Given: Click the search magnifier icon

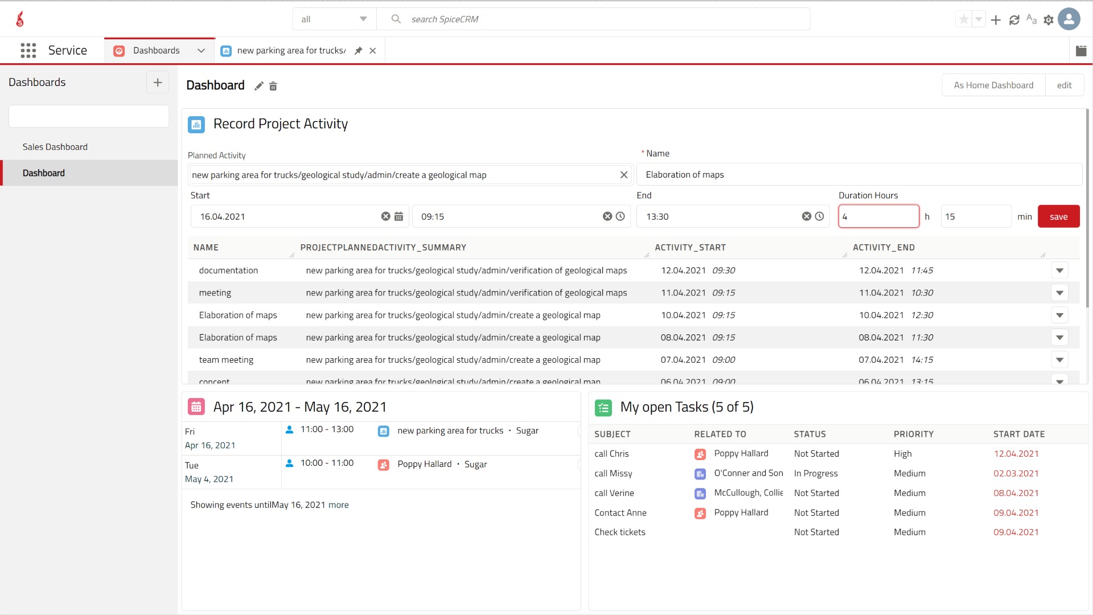Looking at the screenshot, I should [396, 19].
